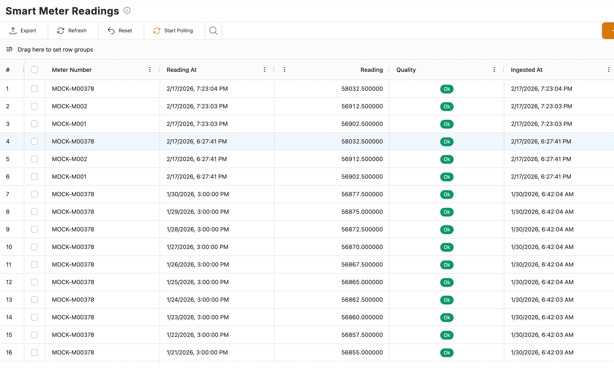Click the row groups icon in drag bar

click(9, 49)
